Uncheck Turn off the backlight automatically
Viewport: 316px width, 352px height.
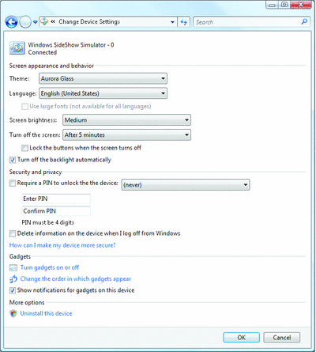tap(13, 160)
